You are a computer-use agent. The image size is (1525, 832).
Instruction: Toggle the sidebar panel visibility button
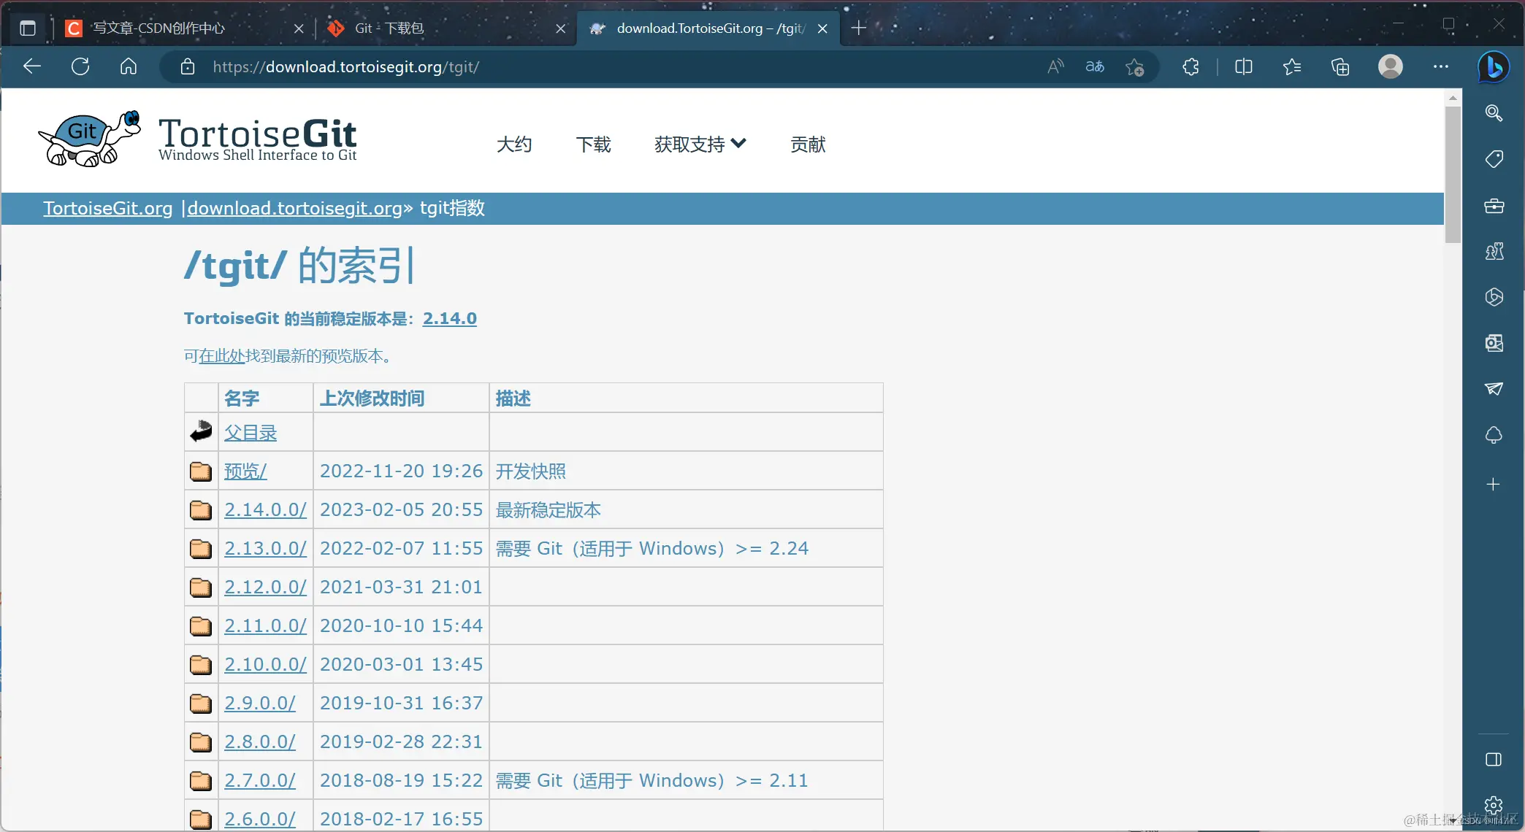1494,760
